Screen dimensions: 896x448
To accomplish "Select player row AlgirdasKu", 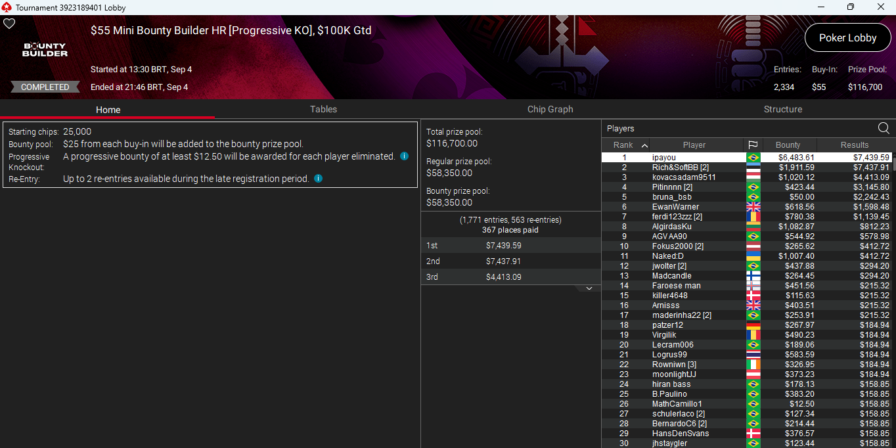I will pos(746,227).
